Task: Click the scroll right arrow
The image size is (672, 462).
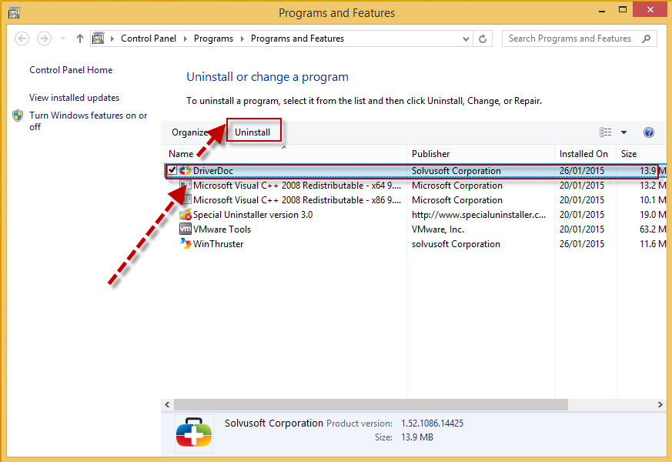Action: (660, 404)
